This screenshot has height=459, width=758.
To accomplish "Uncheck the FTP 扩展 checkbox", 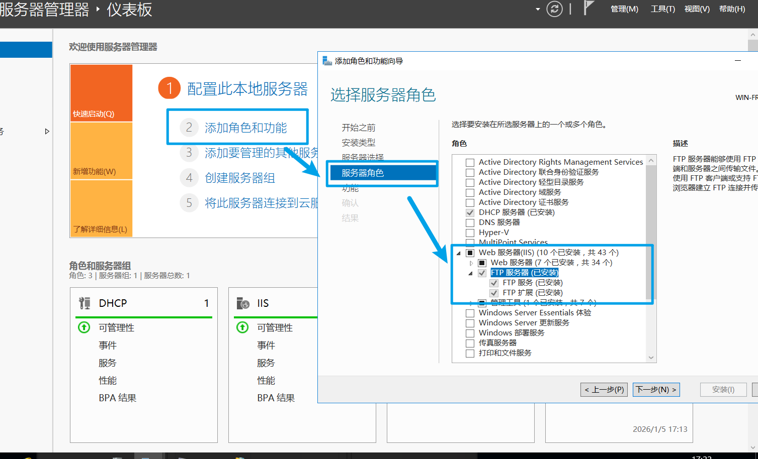I will tap(493, 292).
